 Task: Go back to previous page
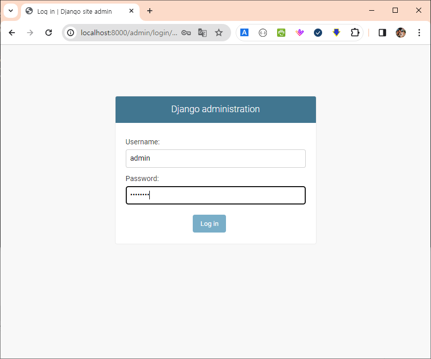12,33
